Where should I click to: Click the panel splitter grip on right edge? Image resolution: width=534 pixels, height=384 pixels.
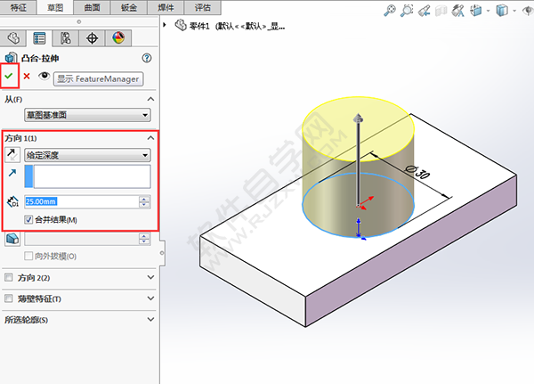point(162,253)
